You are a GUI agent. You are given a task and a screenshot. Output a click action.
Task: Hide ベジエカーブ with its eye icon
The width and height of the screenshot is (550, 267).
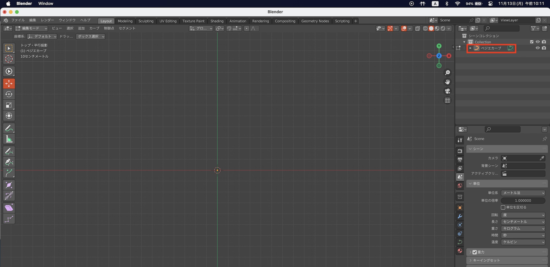point(537,48)
